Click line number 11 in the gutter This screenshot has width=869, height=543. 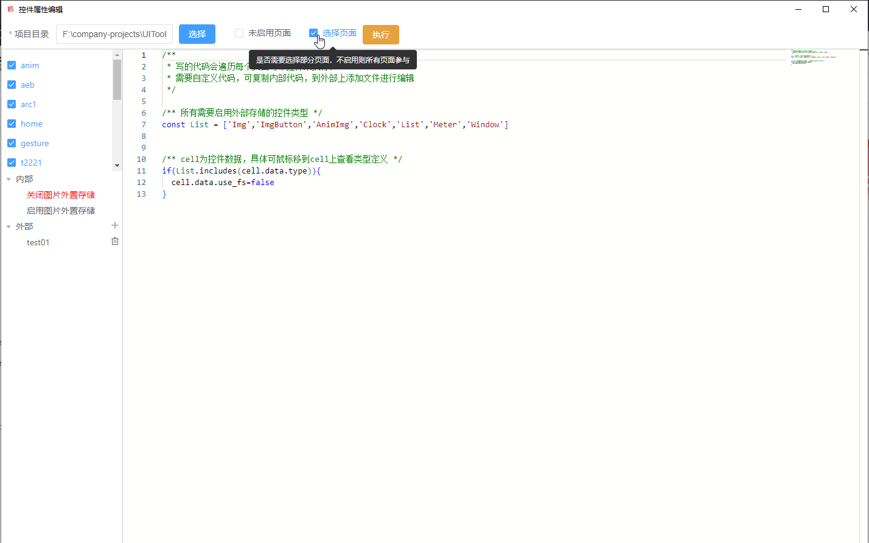[x=141, y=170]
